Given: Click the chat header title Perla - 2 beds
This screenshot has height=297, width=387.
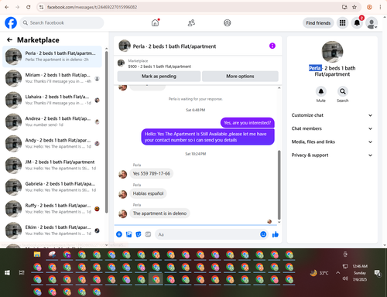Looking at the screenshot, I should [x=174, y=46].
